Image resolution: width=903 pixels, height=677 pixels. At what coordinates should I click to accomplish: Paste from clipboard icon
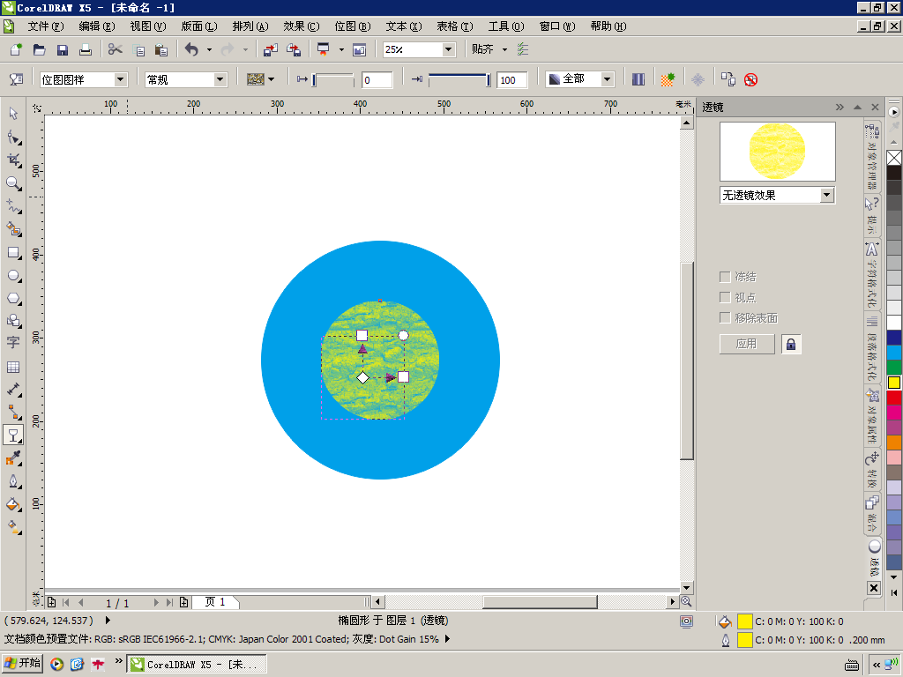pos(161,49)
